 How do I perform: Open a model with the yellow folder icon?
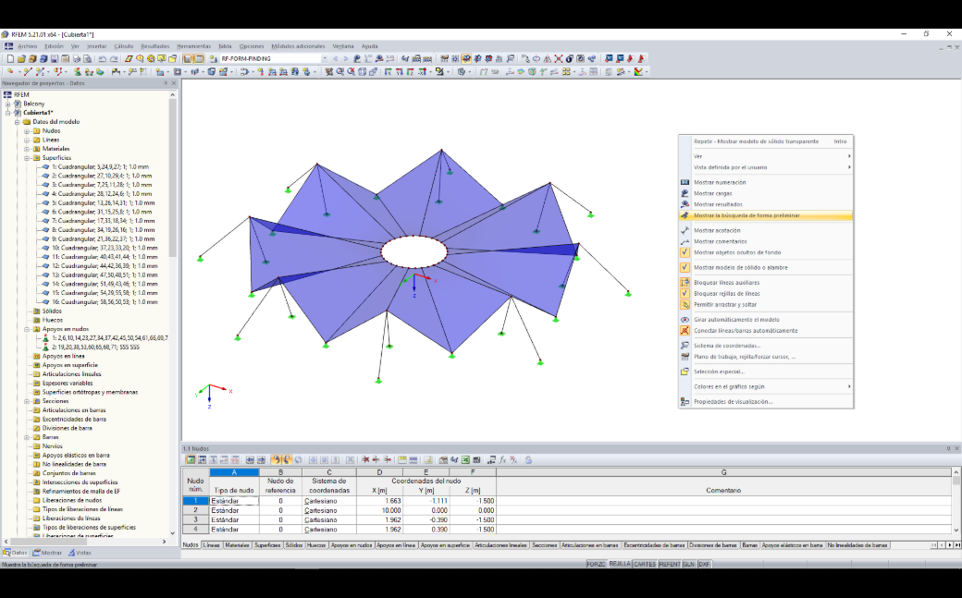tap(21, 59)
